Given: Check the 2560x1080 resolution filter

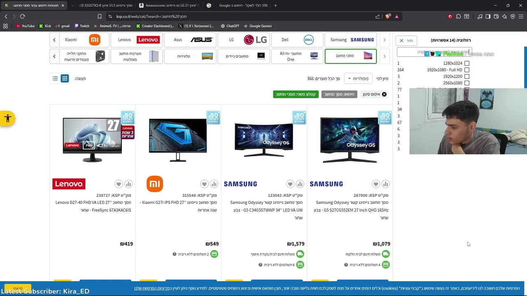Looking at the screenshot, I should [466, 83].
